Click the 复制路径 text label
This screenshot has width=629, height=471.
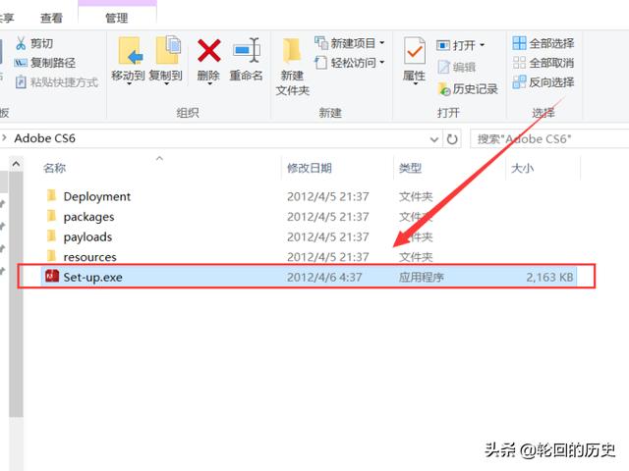53,63
